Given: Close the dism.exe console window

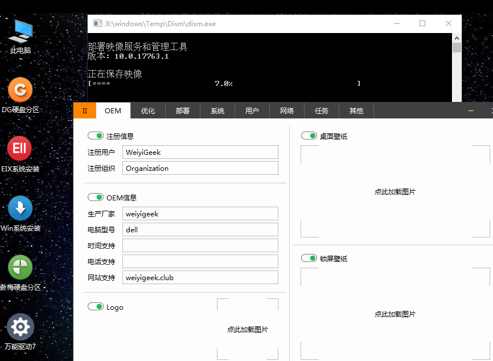Looking at the screenshot, I should [x=449, y=23].
